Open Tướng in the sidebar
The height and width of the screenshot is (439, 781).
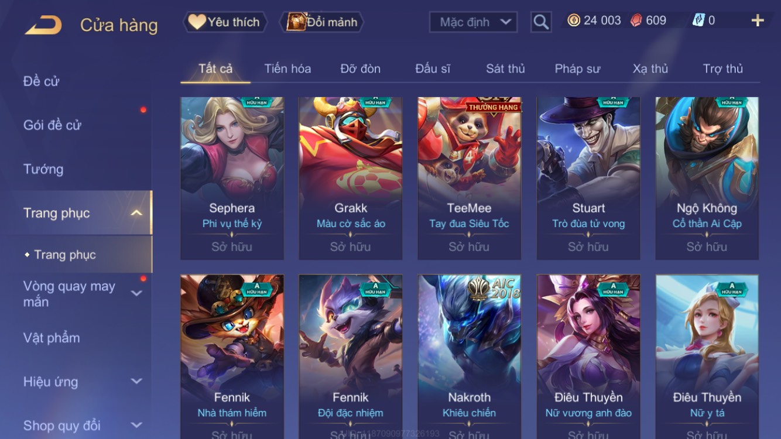click(x=43, y=169)
